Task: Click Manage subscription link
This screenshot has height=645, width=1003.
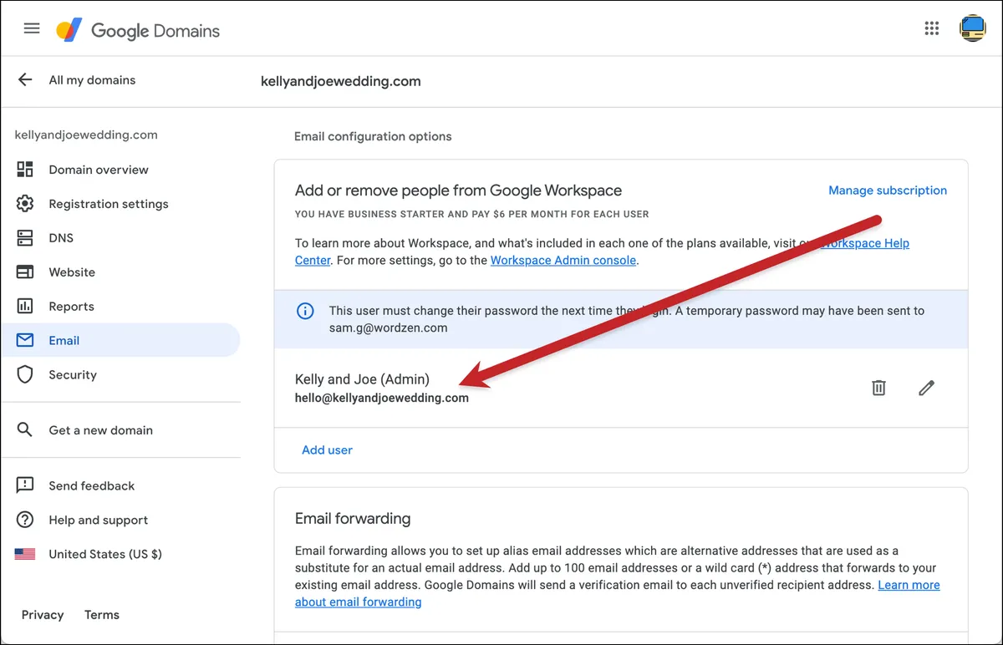Action: pyautogui.click(x=888, y=190)
